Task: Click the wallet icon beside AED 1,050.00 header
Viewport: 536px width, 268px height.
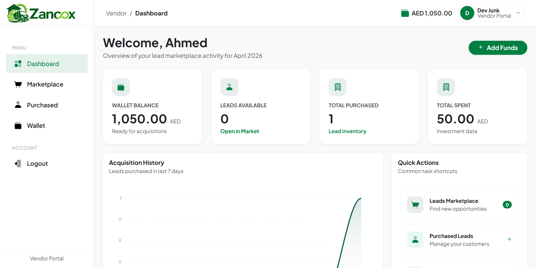Action: click(405, 13)
